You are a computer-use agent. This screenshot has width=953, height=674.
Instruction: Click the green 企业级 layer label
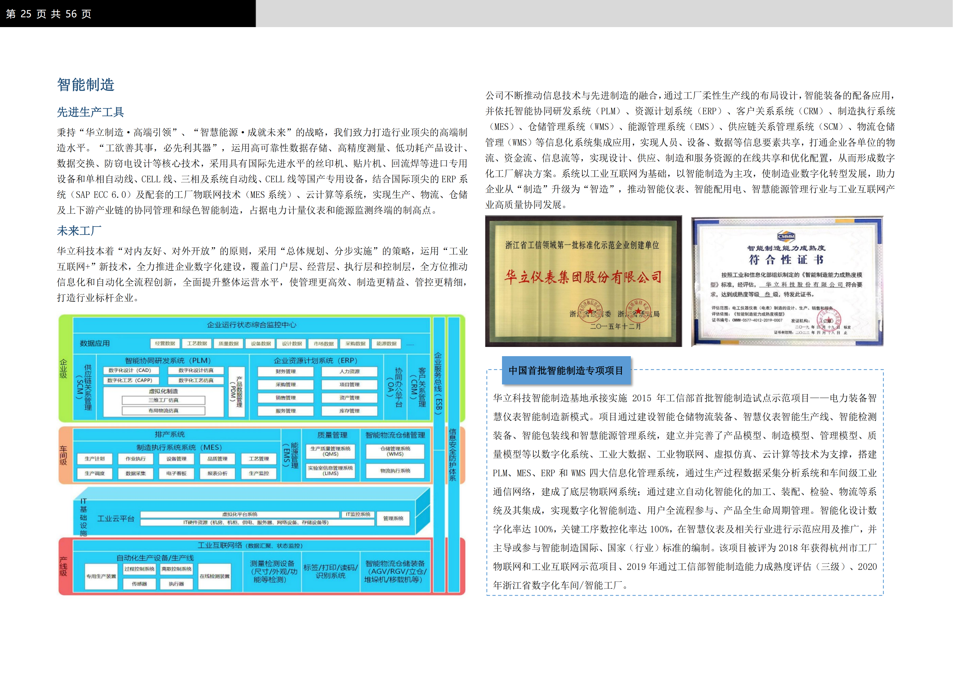click(63, 369)
